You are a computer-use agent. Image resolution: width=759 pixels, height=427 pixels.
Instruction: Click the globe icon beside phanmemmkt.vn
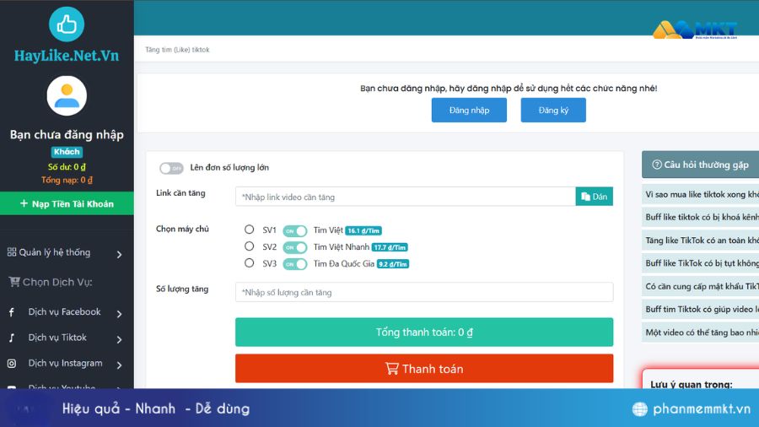(x=639, y=409)
